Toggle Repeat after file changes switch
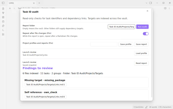The image size is (173, 109). (x=146, y=34)
